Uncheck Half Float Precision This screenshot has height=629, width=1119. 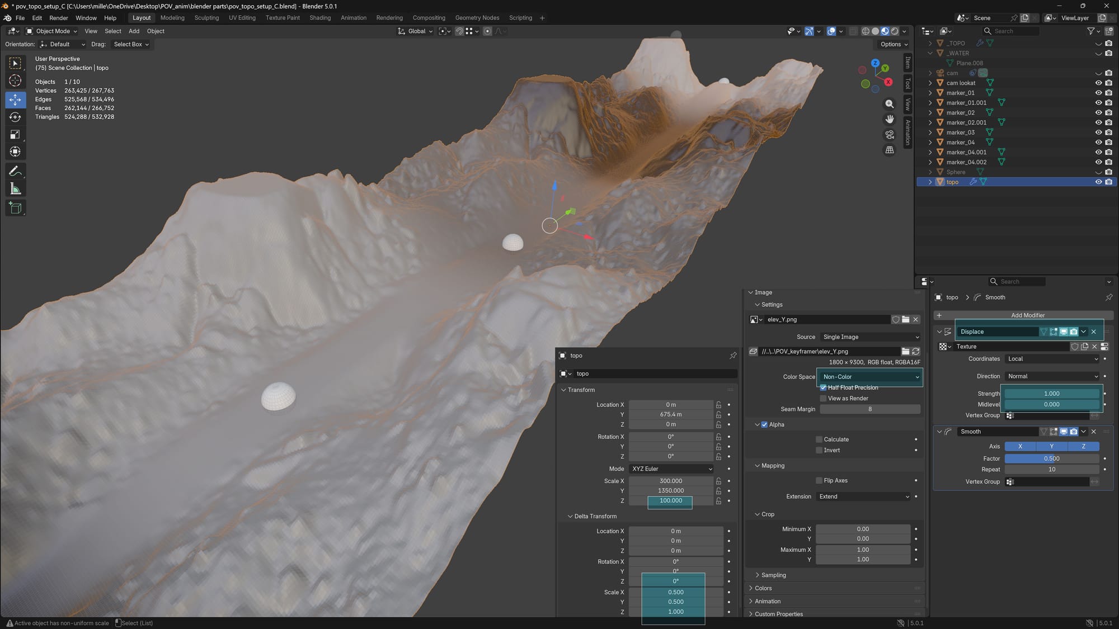coord(823,387)
